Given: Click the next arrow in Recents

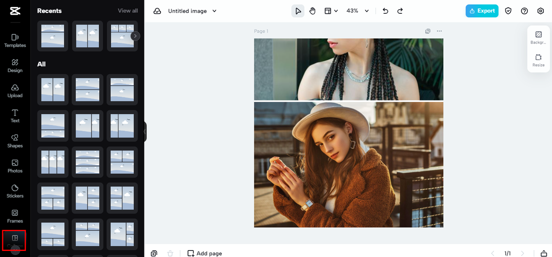Looking at the screenshot, I should pyautogui.click(x=135, y=36).
